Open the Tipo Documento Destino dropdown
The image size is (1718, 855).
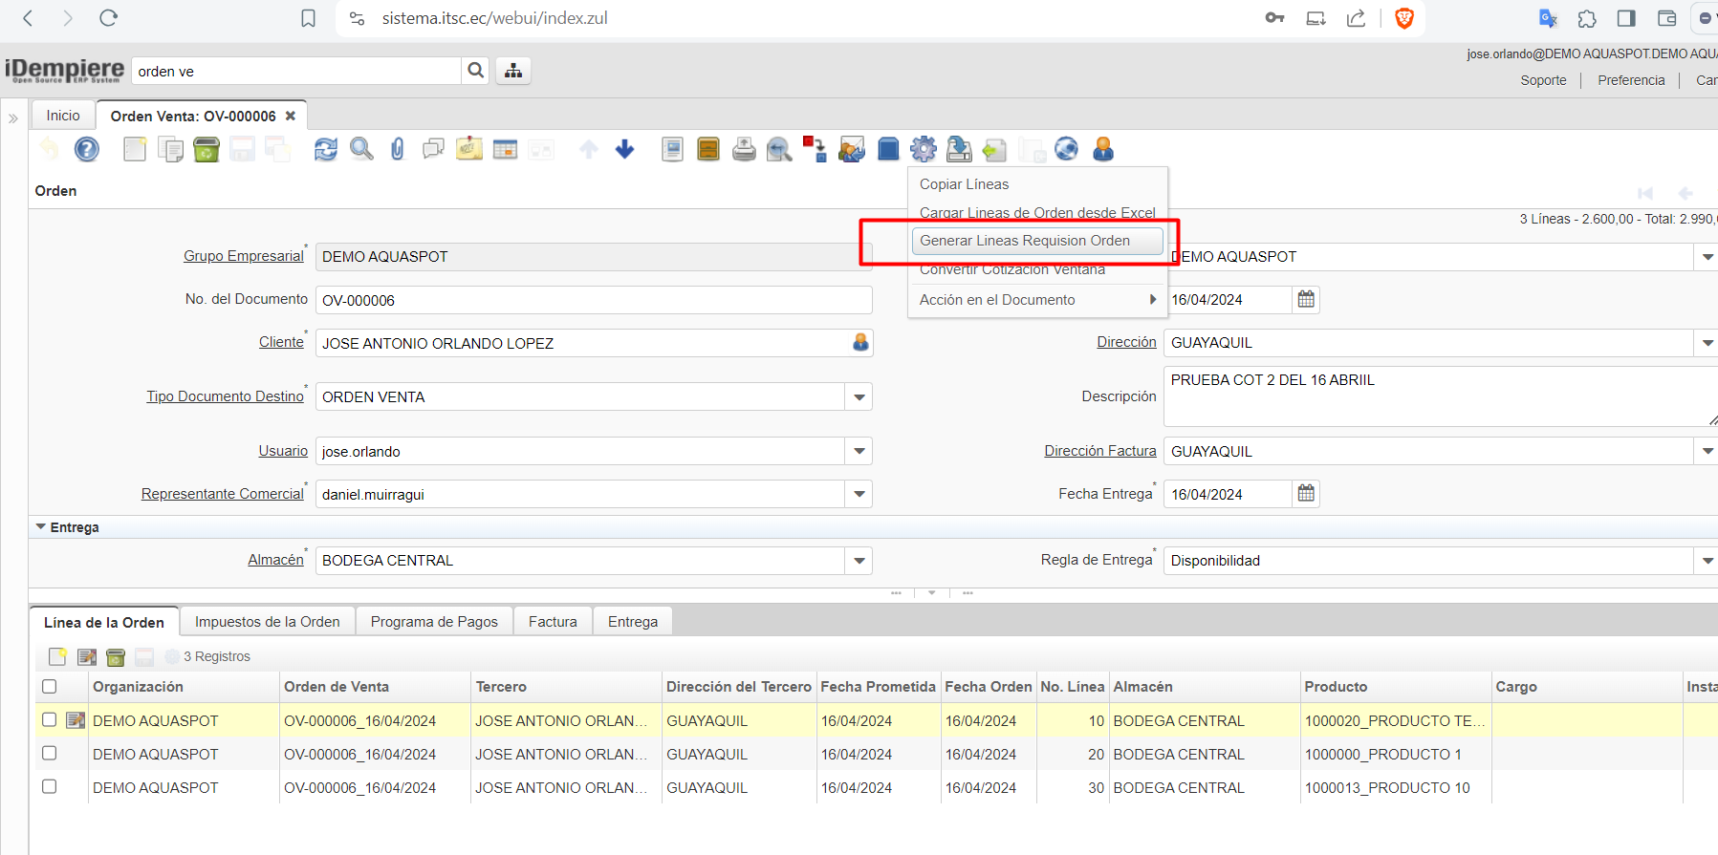coord(859,397)
